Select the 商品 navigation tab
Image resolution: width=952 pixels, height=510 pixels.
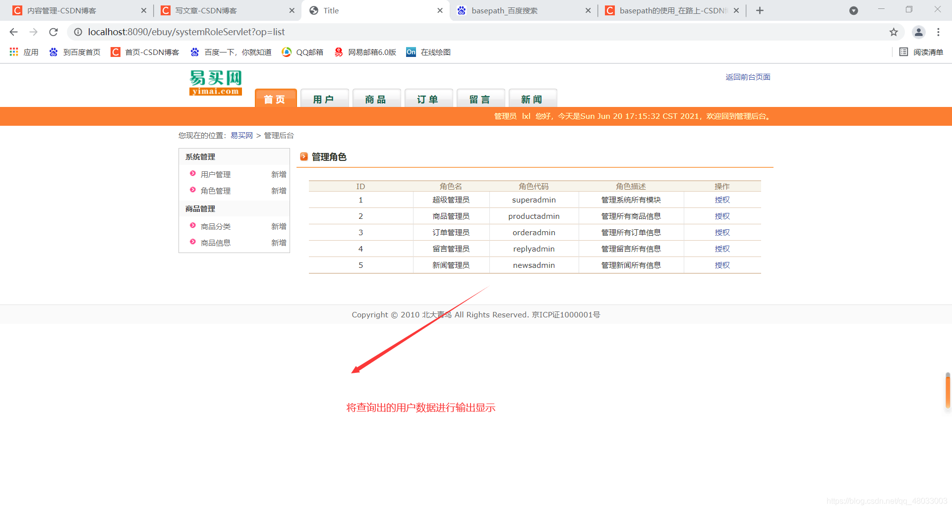377,99
